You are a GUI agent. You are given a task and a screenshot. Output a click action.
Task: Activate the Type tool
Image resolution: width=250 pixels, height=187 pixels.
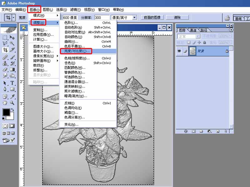(x=12, y=83)
